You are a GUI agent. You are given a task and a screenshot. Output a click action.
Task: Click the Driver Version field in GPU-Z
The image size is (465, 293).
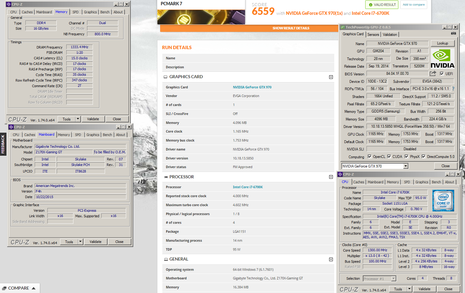pos(410,126)
